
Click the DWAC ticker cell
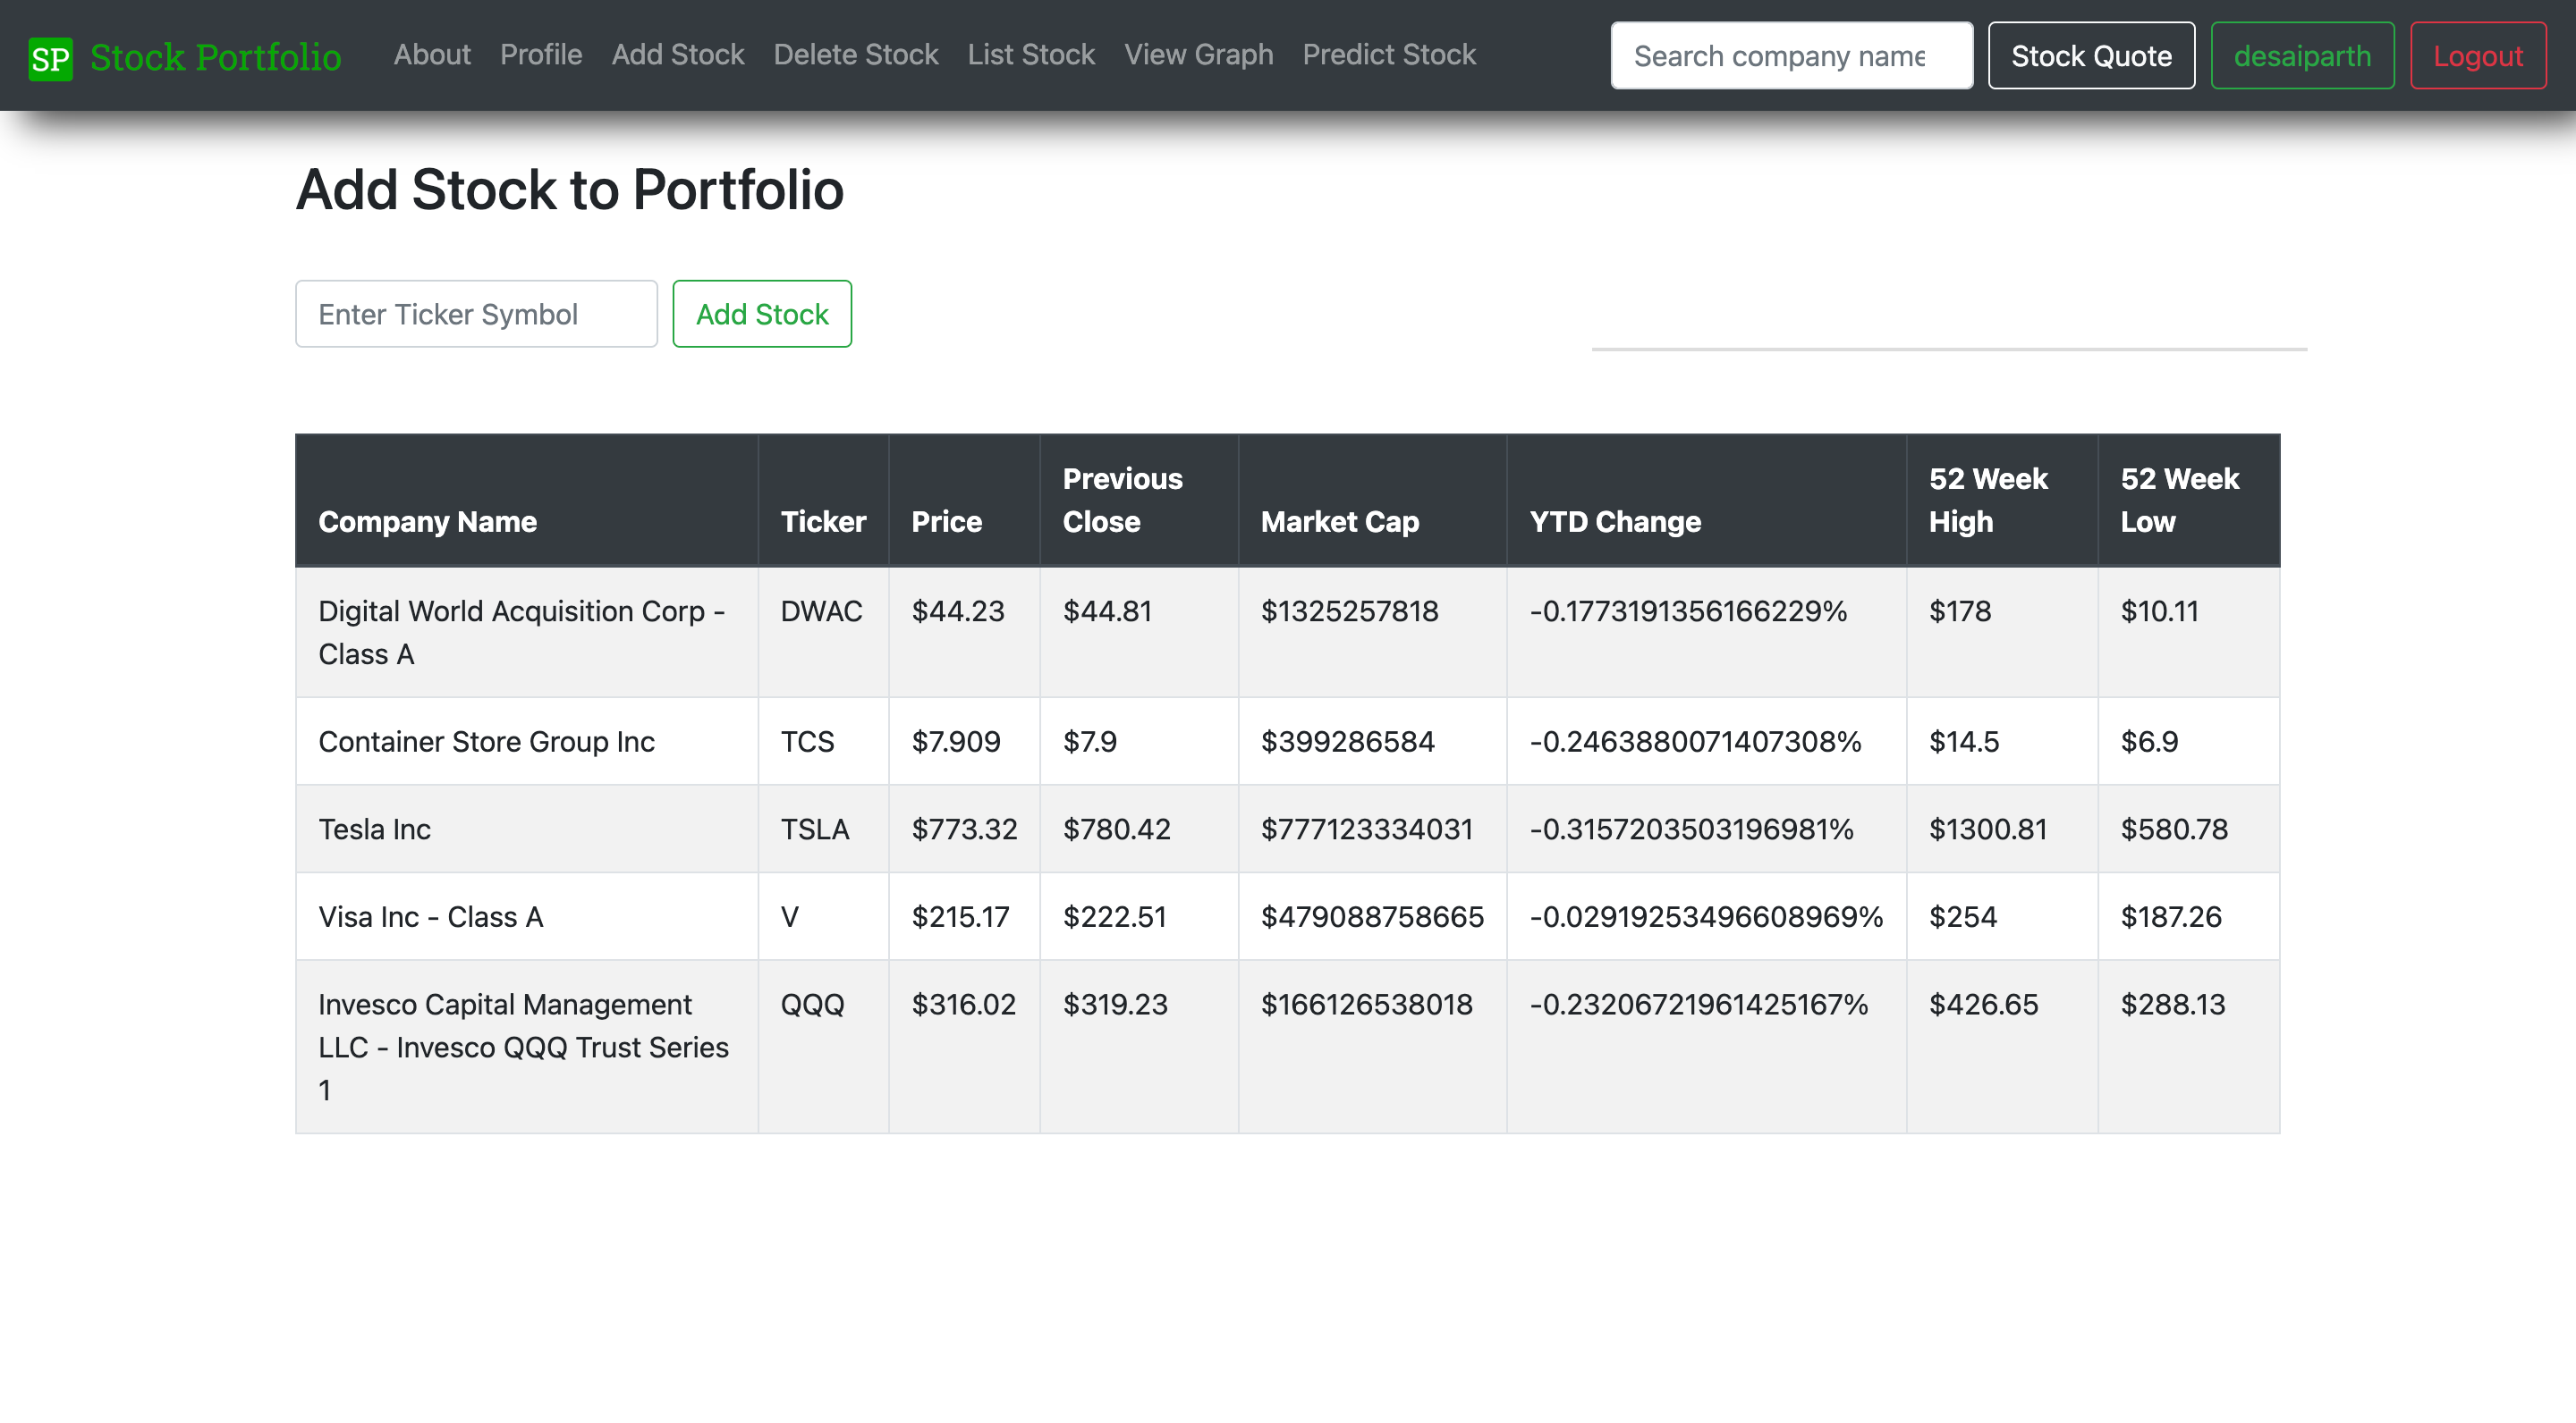[821, 611]
